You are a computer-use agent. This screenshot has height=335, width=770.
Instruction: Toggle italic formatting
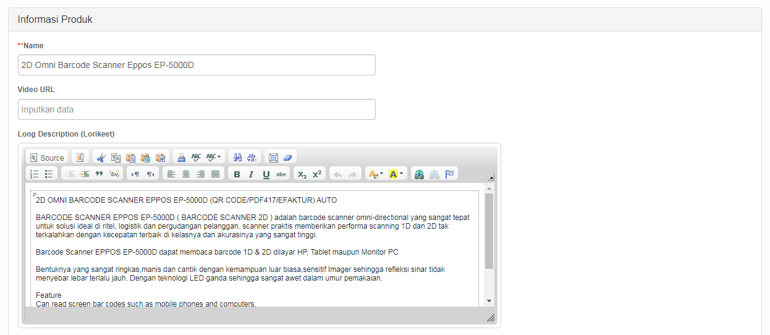point(252,174)
